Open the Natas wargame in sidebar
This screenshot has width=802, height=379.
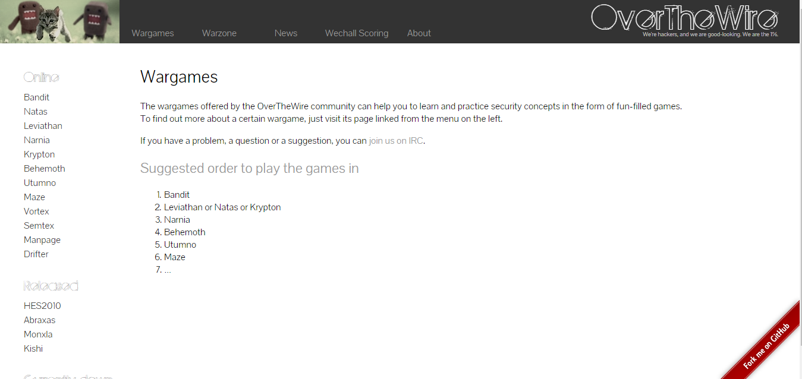point(36,112)
